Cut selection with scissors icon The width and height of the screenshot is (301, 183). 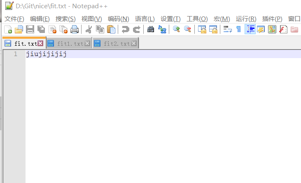pos(89,29)
